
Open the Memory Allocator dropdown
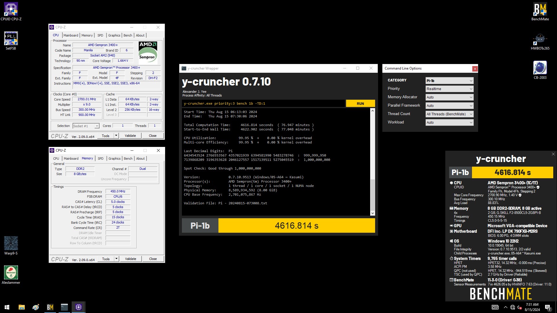[449, 97]
